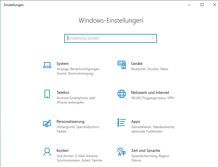Focus the Einstellung suchen search field
218x167 pixels.
pos(111,38)
